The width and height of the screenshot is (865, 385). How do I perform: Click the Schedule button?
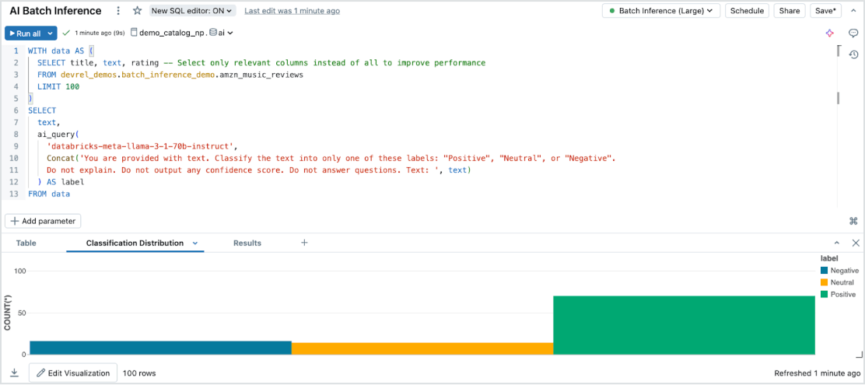click(747, 11)
